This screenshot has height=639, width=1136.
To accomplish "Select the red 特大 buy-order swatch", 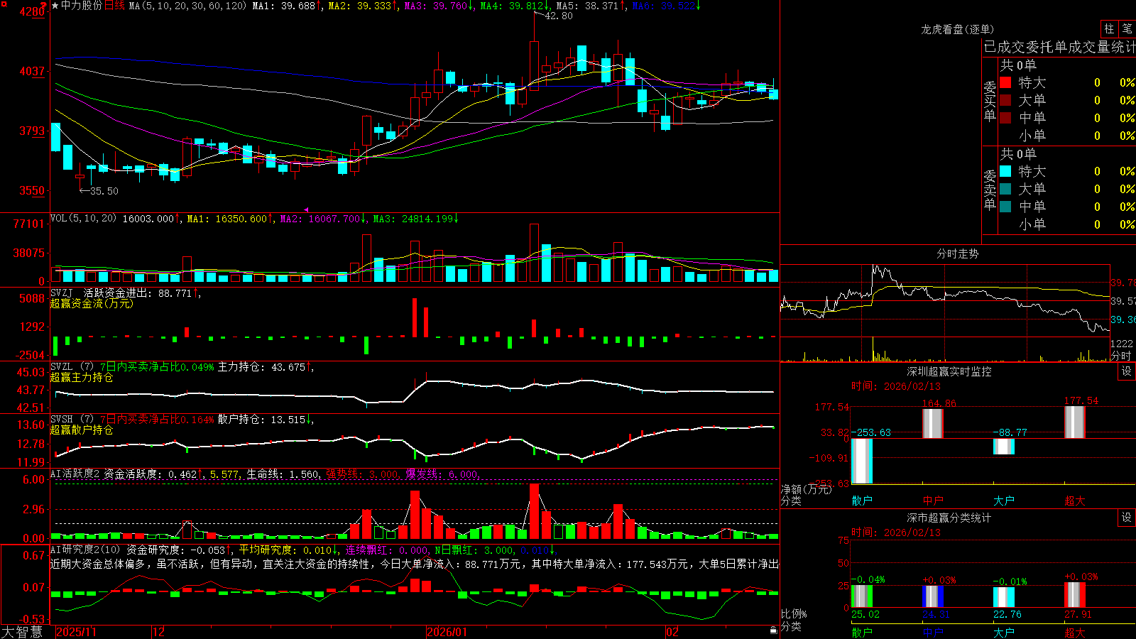I will (x=1005, y=82).
